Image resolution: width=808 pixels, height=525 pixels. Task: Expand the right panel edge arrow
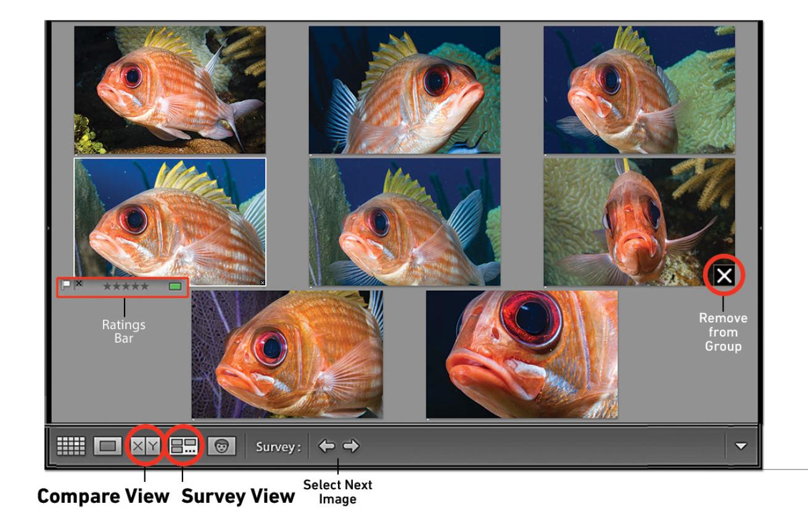761,227
